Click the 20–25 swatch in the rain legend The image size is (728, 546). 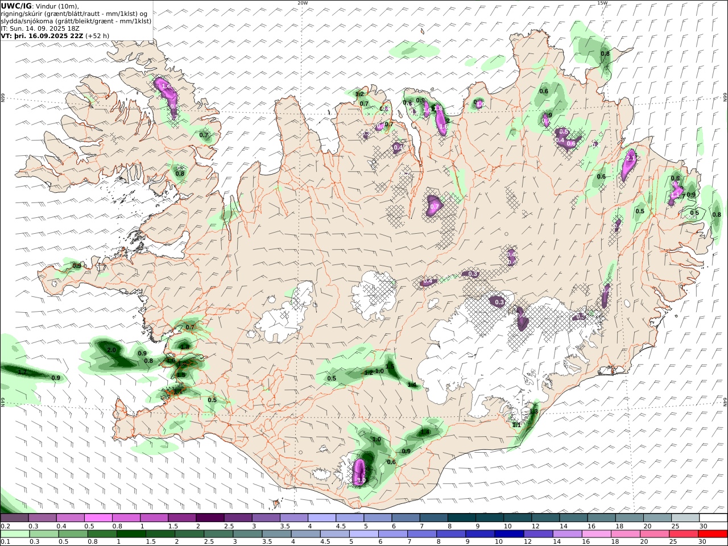[654, 534]
